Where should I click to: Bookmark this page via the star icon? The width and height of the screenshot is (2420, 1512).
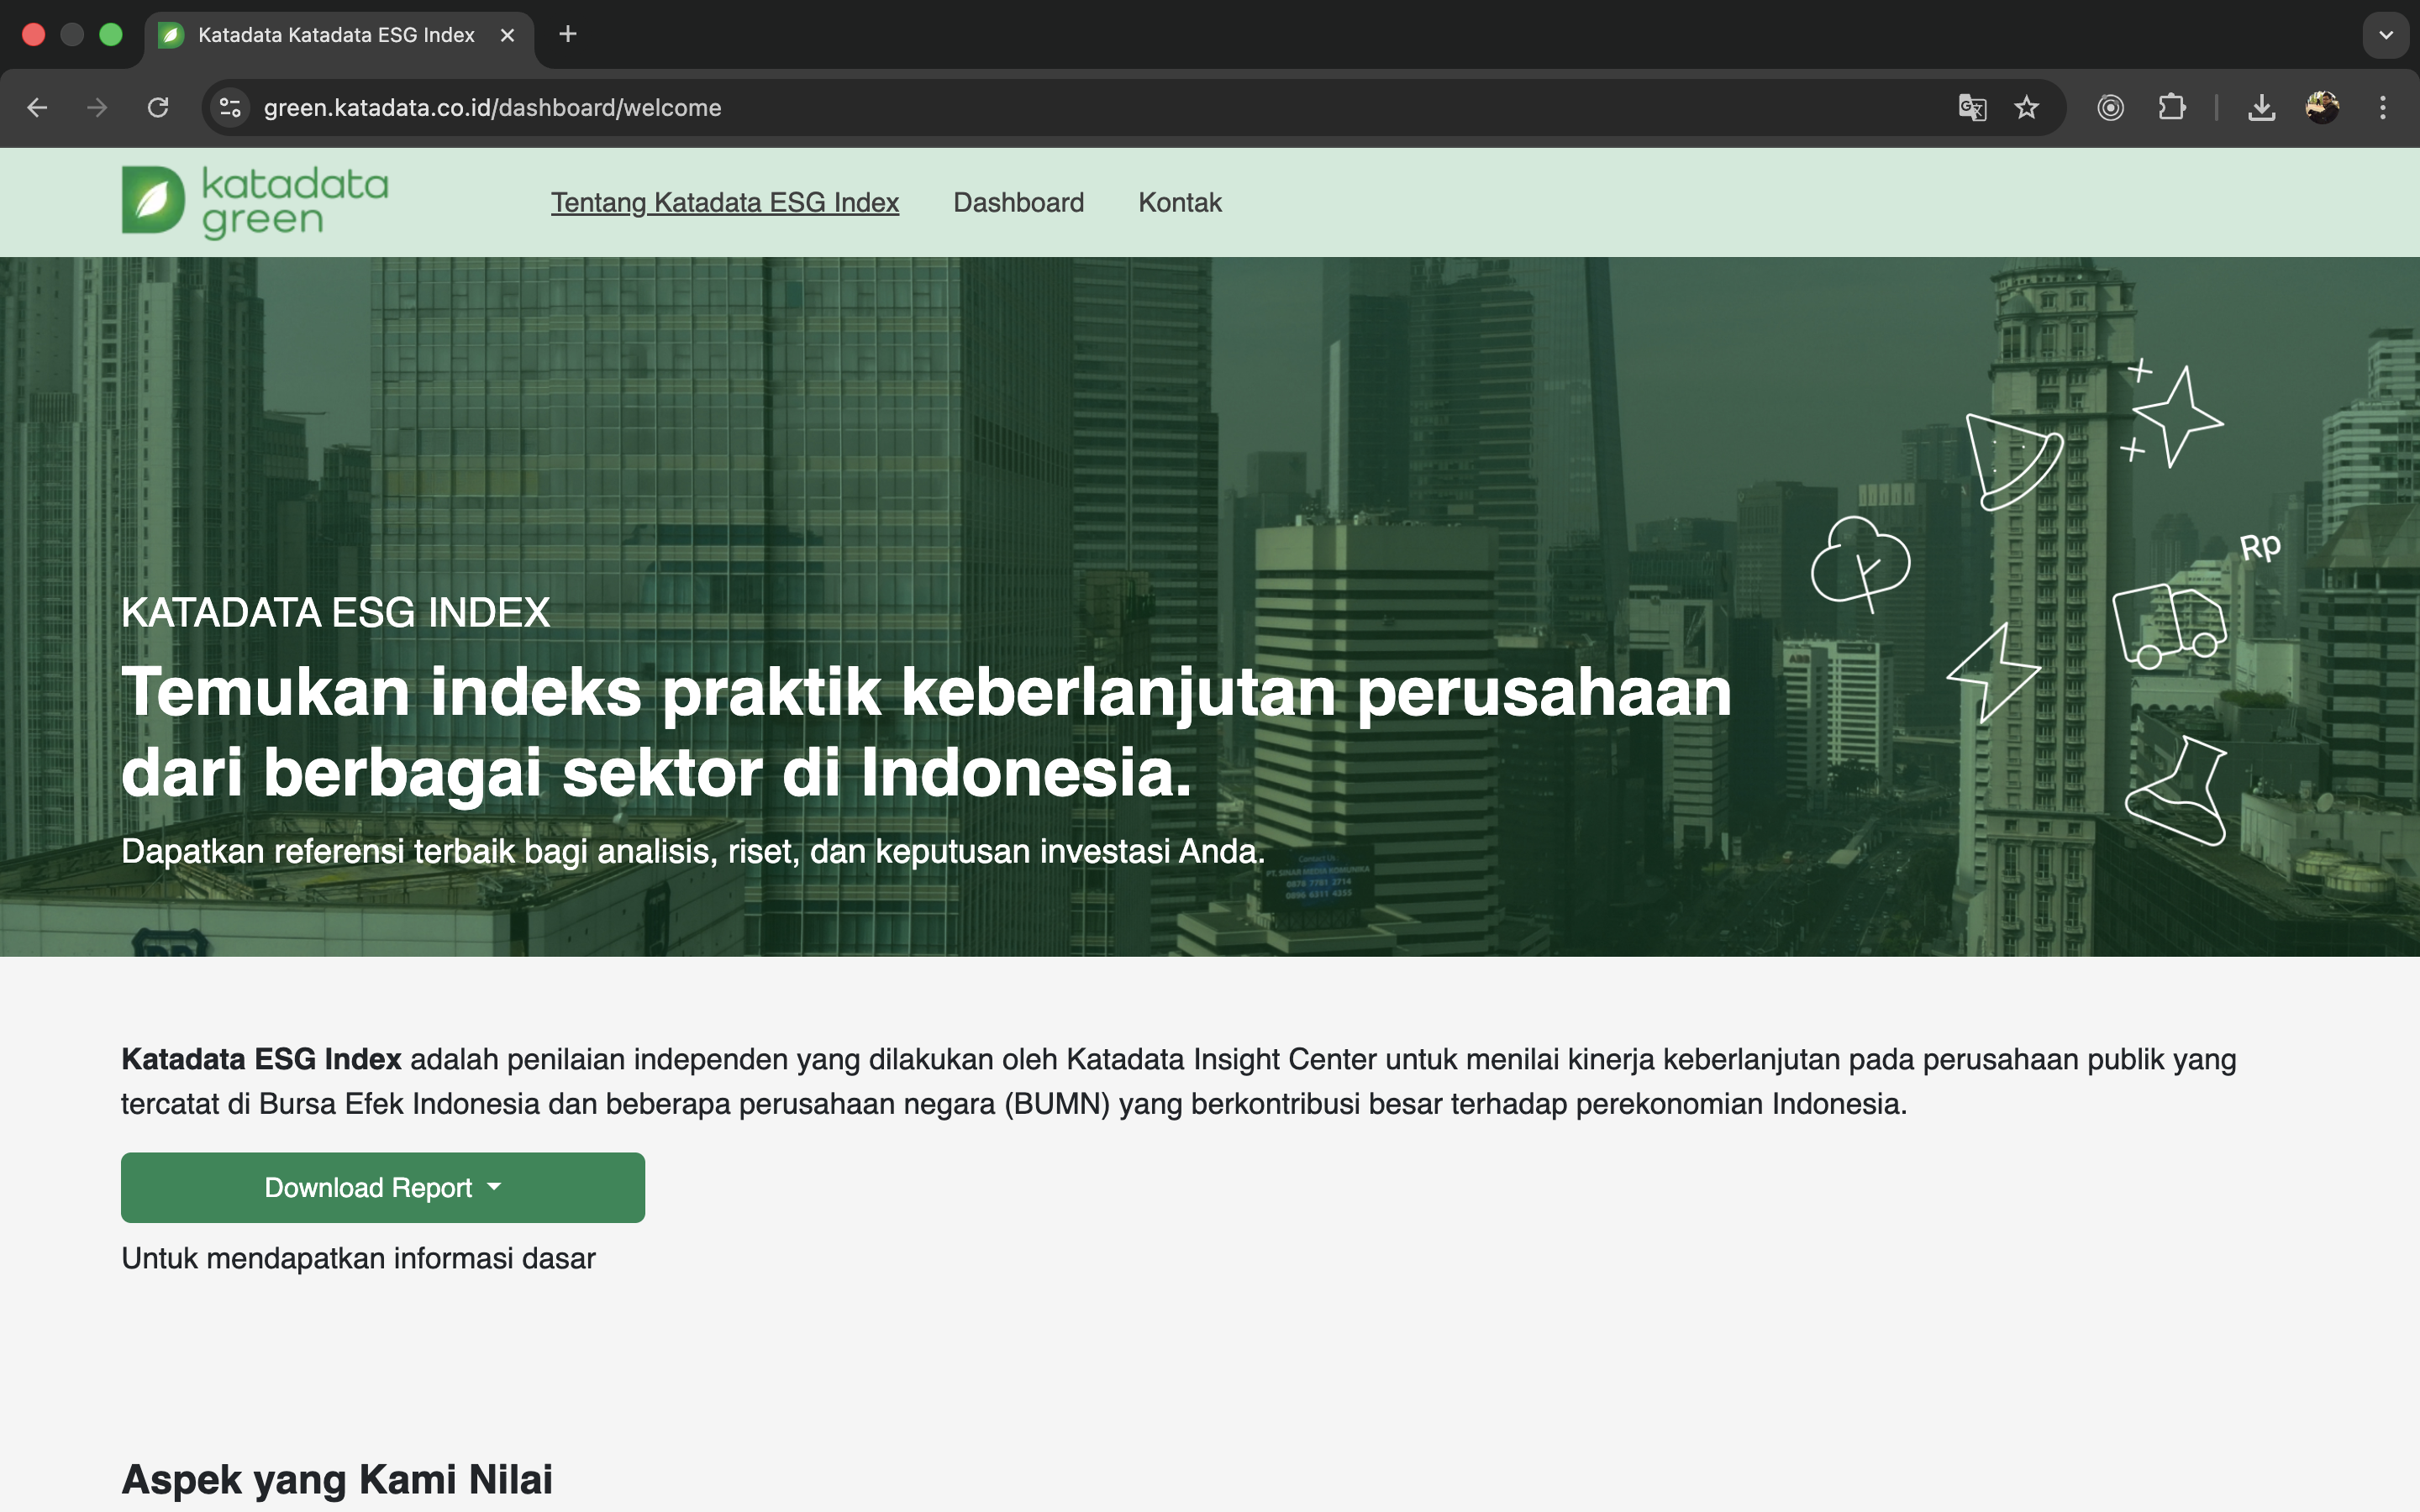point(2026,107)
